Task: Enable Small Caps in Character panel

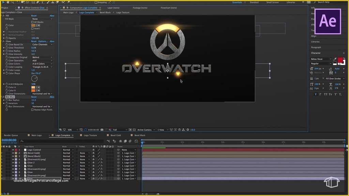Action: coord(331,94)
